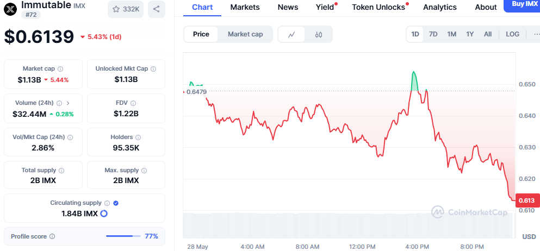The width and height of the screenshot is (540, 251).
Task: Click the 28 May axis label
Action: tap(198, 247)
